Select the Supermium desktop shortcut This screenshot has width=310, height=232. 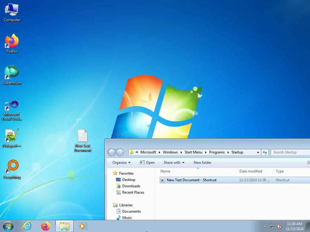point(12,75)
